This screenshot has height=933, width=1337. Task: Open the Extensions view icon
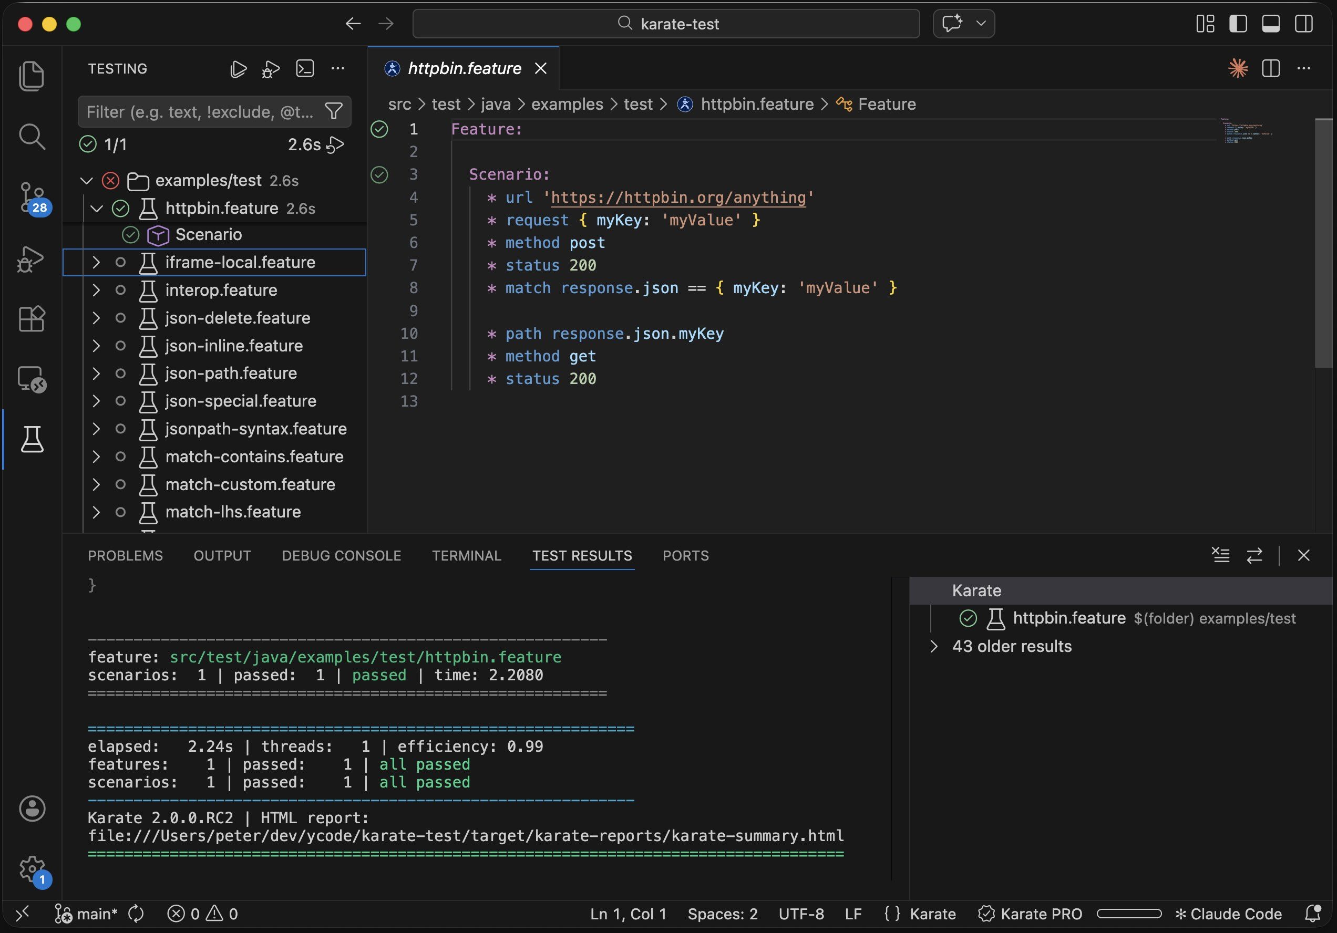(x=32, y=318)
